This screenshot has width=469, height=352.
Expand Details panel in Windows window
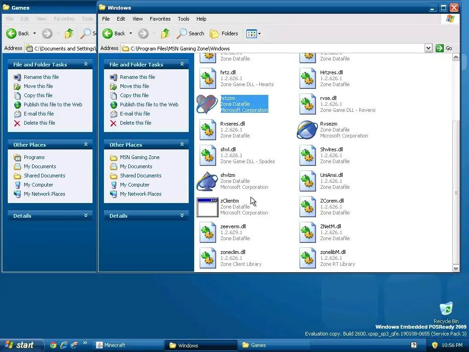coord(182,215)
